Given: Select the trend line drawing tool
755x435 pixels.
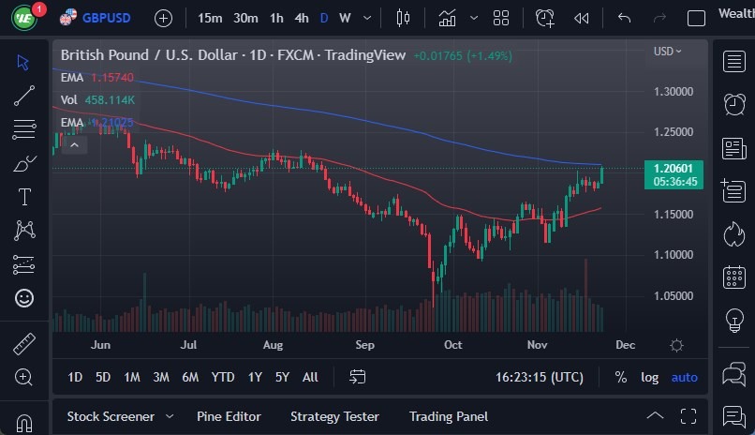Looking at the screenshot, I should 24,95.
